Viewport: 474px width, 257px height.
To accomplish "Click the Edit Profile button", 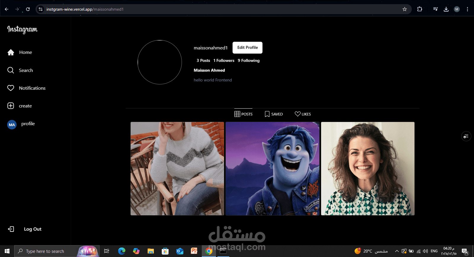I will pos(247,48).
